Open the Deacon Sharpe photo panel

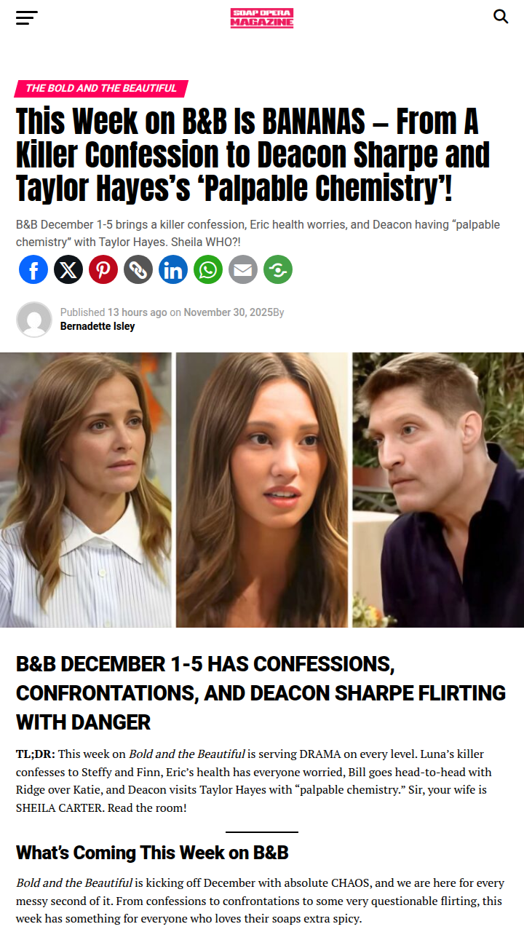click(438, 490)
